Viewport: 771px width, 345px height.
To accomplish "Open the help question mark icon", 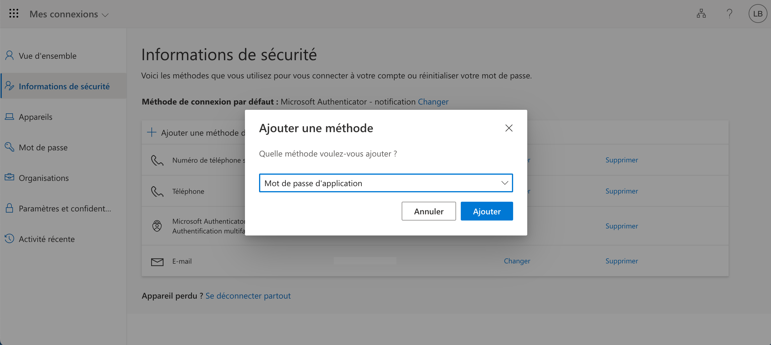I will click(x=730, y=14).
